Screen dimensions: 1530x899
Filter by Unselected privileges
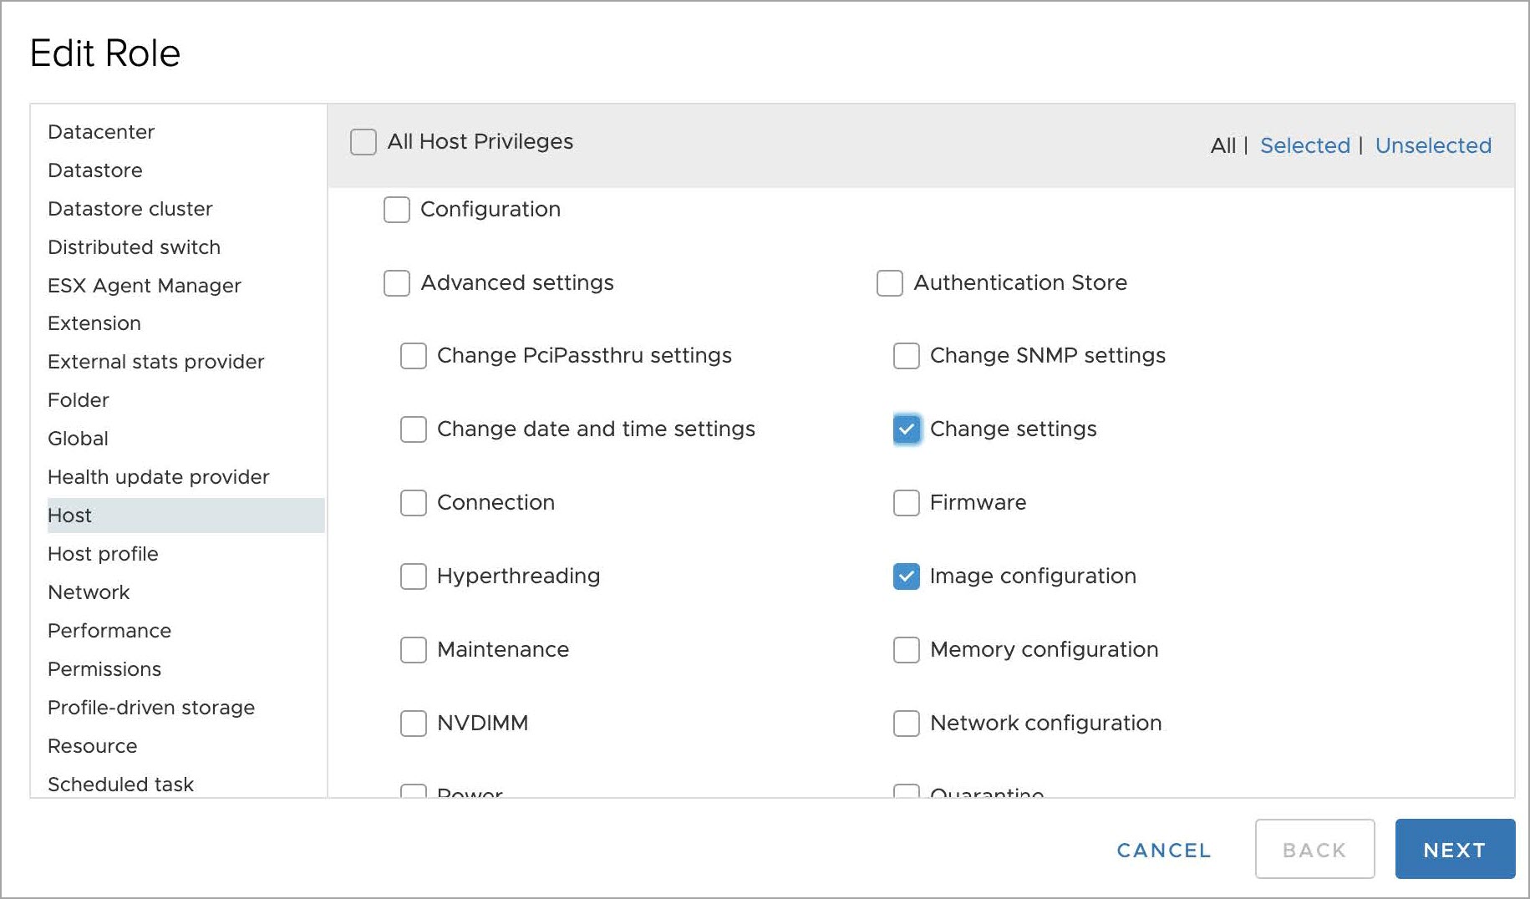(1433, 145)
